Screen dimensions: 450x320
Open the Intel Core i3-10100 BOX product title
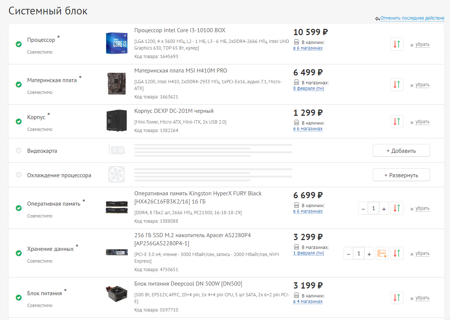180,30
